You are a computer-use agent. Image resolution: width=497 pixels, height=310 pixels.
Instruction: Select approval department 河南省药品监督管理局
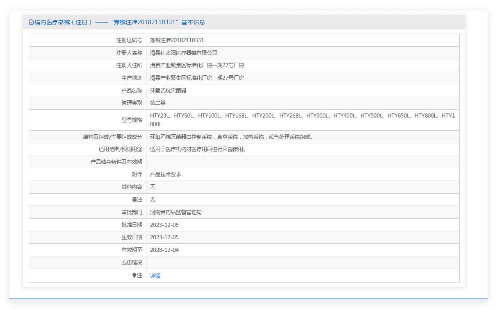coord(176,212)
